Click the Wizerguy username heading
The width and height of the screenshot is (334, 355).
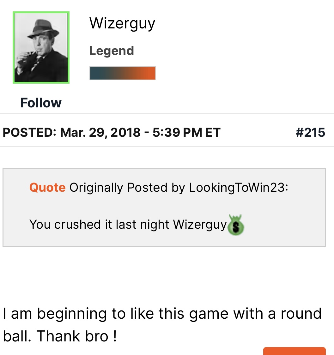pyautogui.click(x=122, y=23)
